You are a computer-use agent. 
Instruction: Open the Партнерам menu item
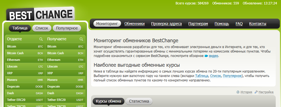pyautogui.click(x=198, y=24)
